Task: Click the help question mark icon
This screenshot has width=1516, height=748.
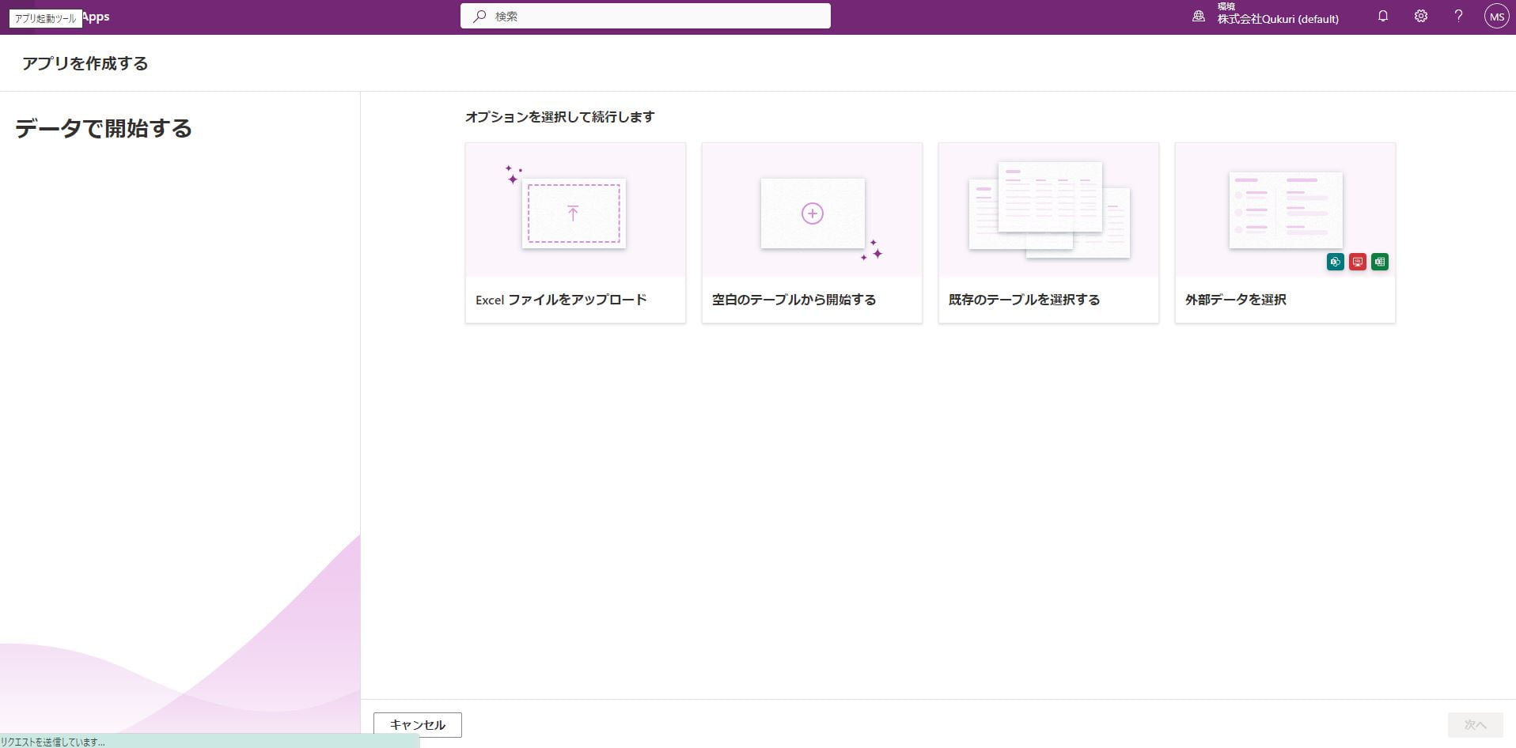Action: pyautogui.click(x=1458, y=16)
